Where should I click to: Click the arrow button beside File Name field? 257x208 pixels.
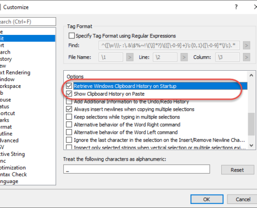click(x=130, y=57)
